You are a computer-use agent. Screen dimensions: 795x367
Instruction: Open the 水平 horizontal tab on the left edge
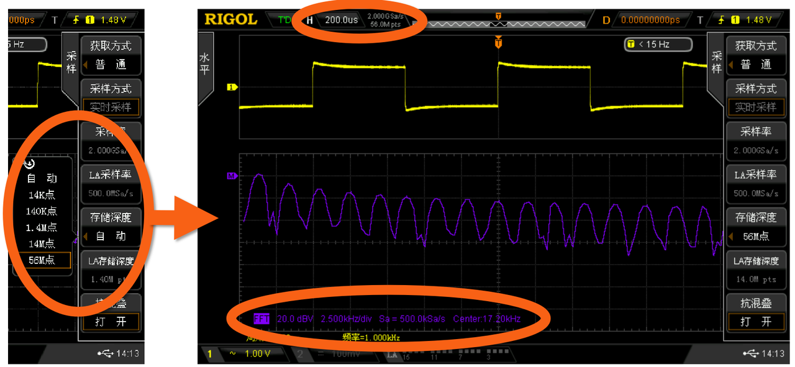[x=204, y=64]
